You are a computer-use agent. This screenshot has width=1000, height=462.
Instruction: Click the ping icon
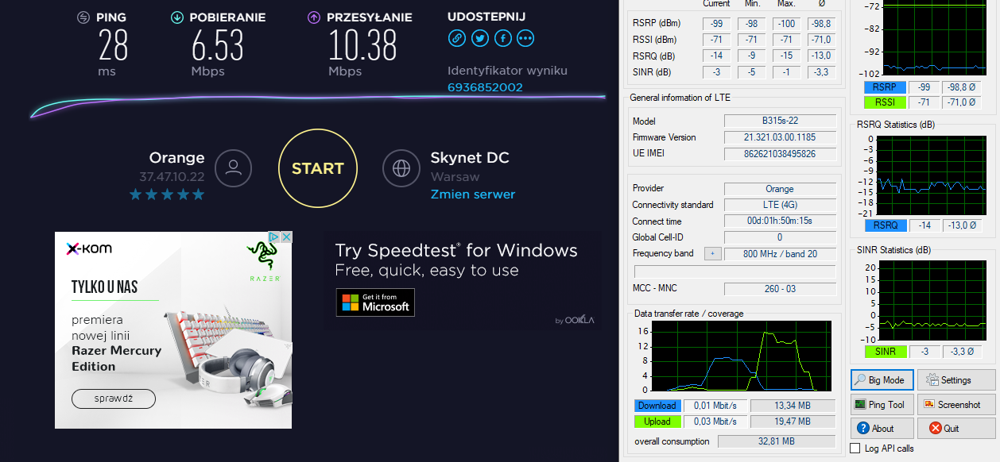[83, 17]
